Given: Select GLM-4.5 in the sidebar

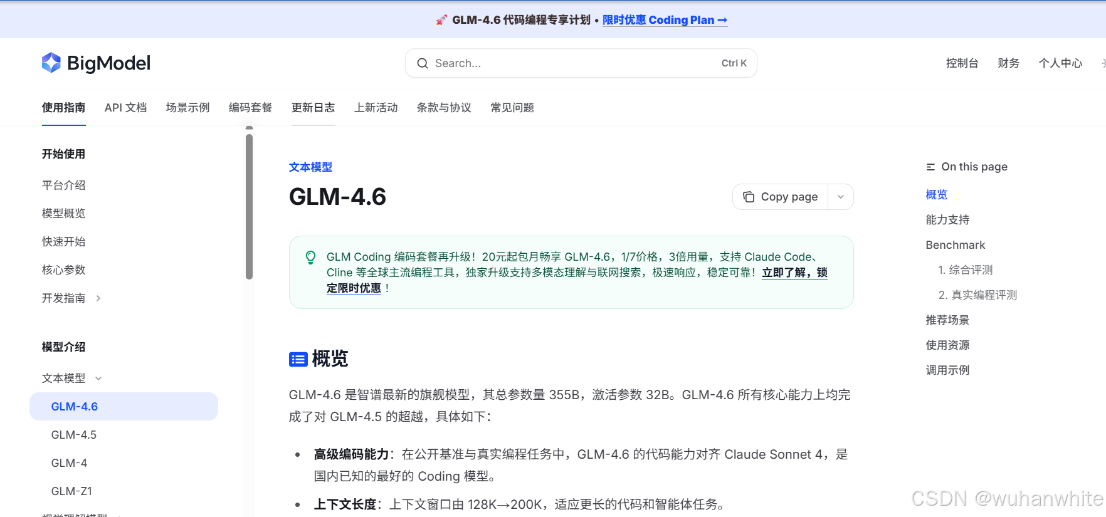Looking at the screenshot, I should pyautogui.click(x=74, y=435).
